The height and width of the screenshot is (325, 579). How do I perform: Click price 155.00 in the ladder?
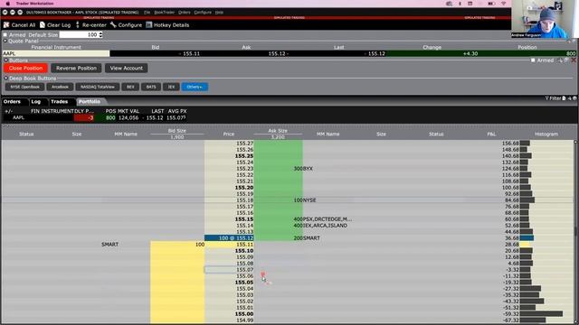(244, 314)
